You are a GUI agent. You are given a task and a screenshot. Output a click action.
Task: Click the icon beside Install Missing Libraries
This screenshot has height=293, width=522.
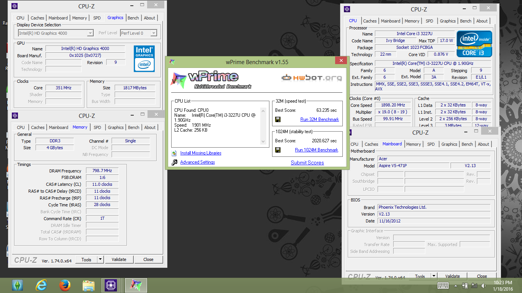tap(174, 153)
